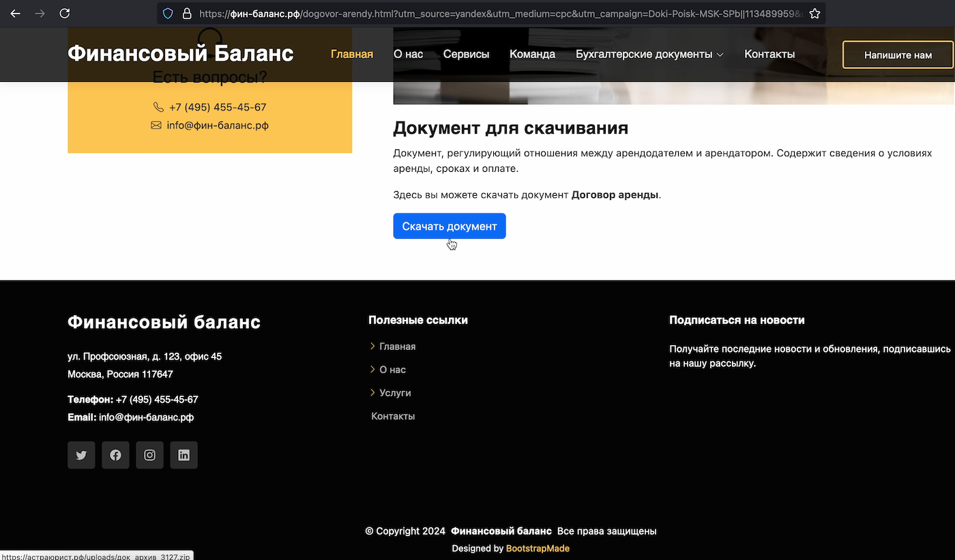Click the padlock site security icon
The image size is (955, 560).
tap(186, 14)
